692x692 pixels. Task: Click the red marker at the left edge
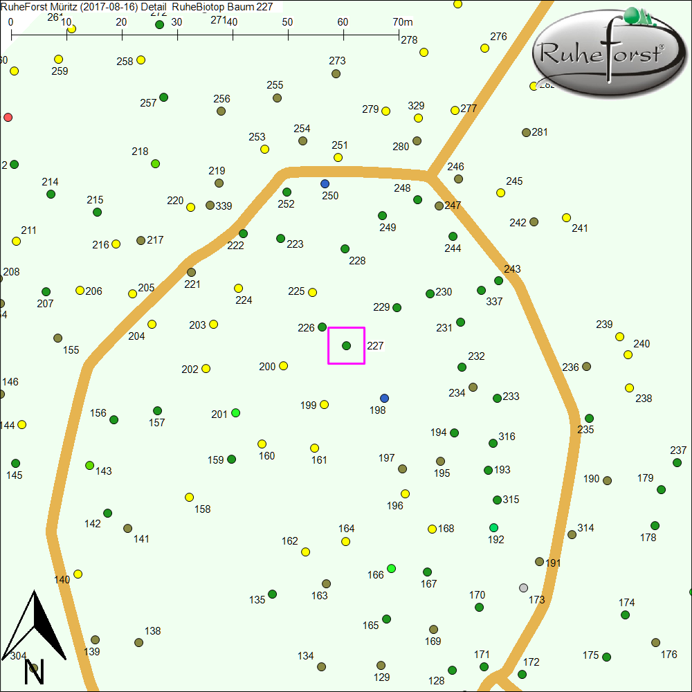[x=8, y=117]
